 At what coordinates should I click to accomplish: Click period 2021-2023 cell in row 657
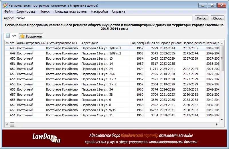[x=170, y=95]
